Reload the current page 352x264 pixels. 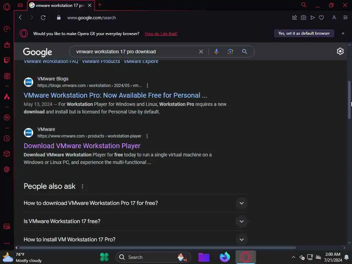43,18
